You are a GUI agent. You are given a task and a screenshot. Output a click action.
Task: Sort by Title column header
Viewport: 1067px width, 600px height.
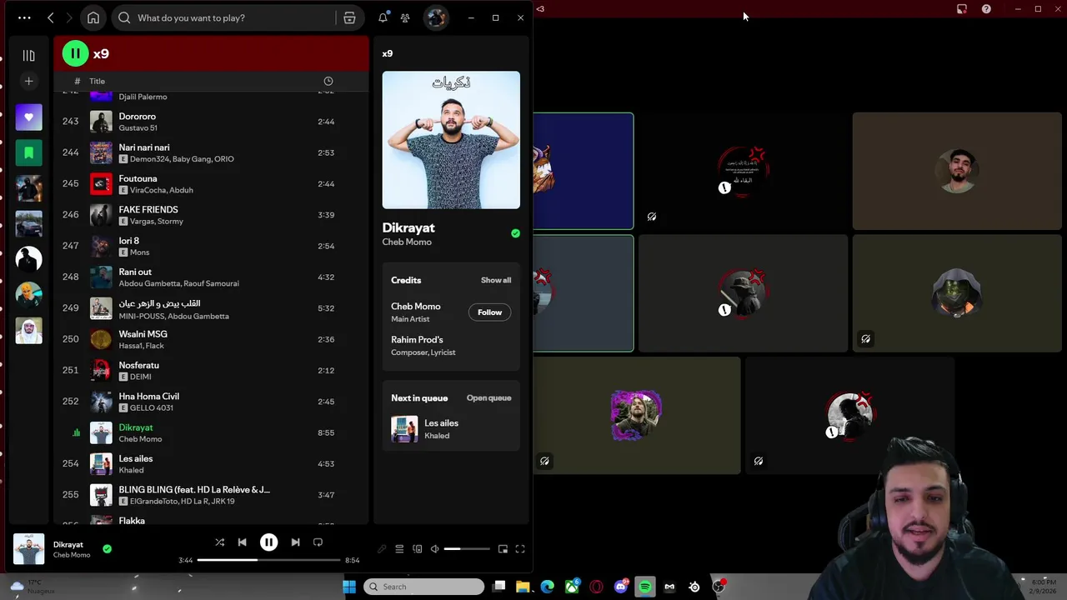(97, 81)
